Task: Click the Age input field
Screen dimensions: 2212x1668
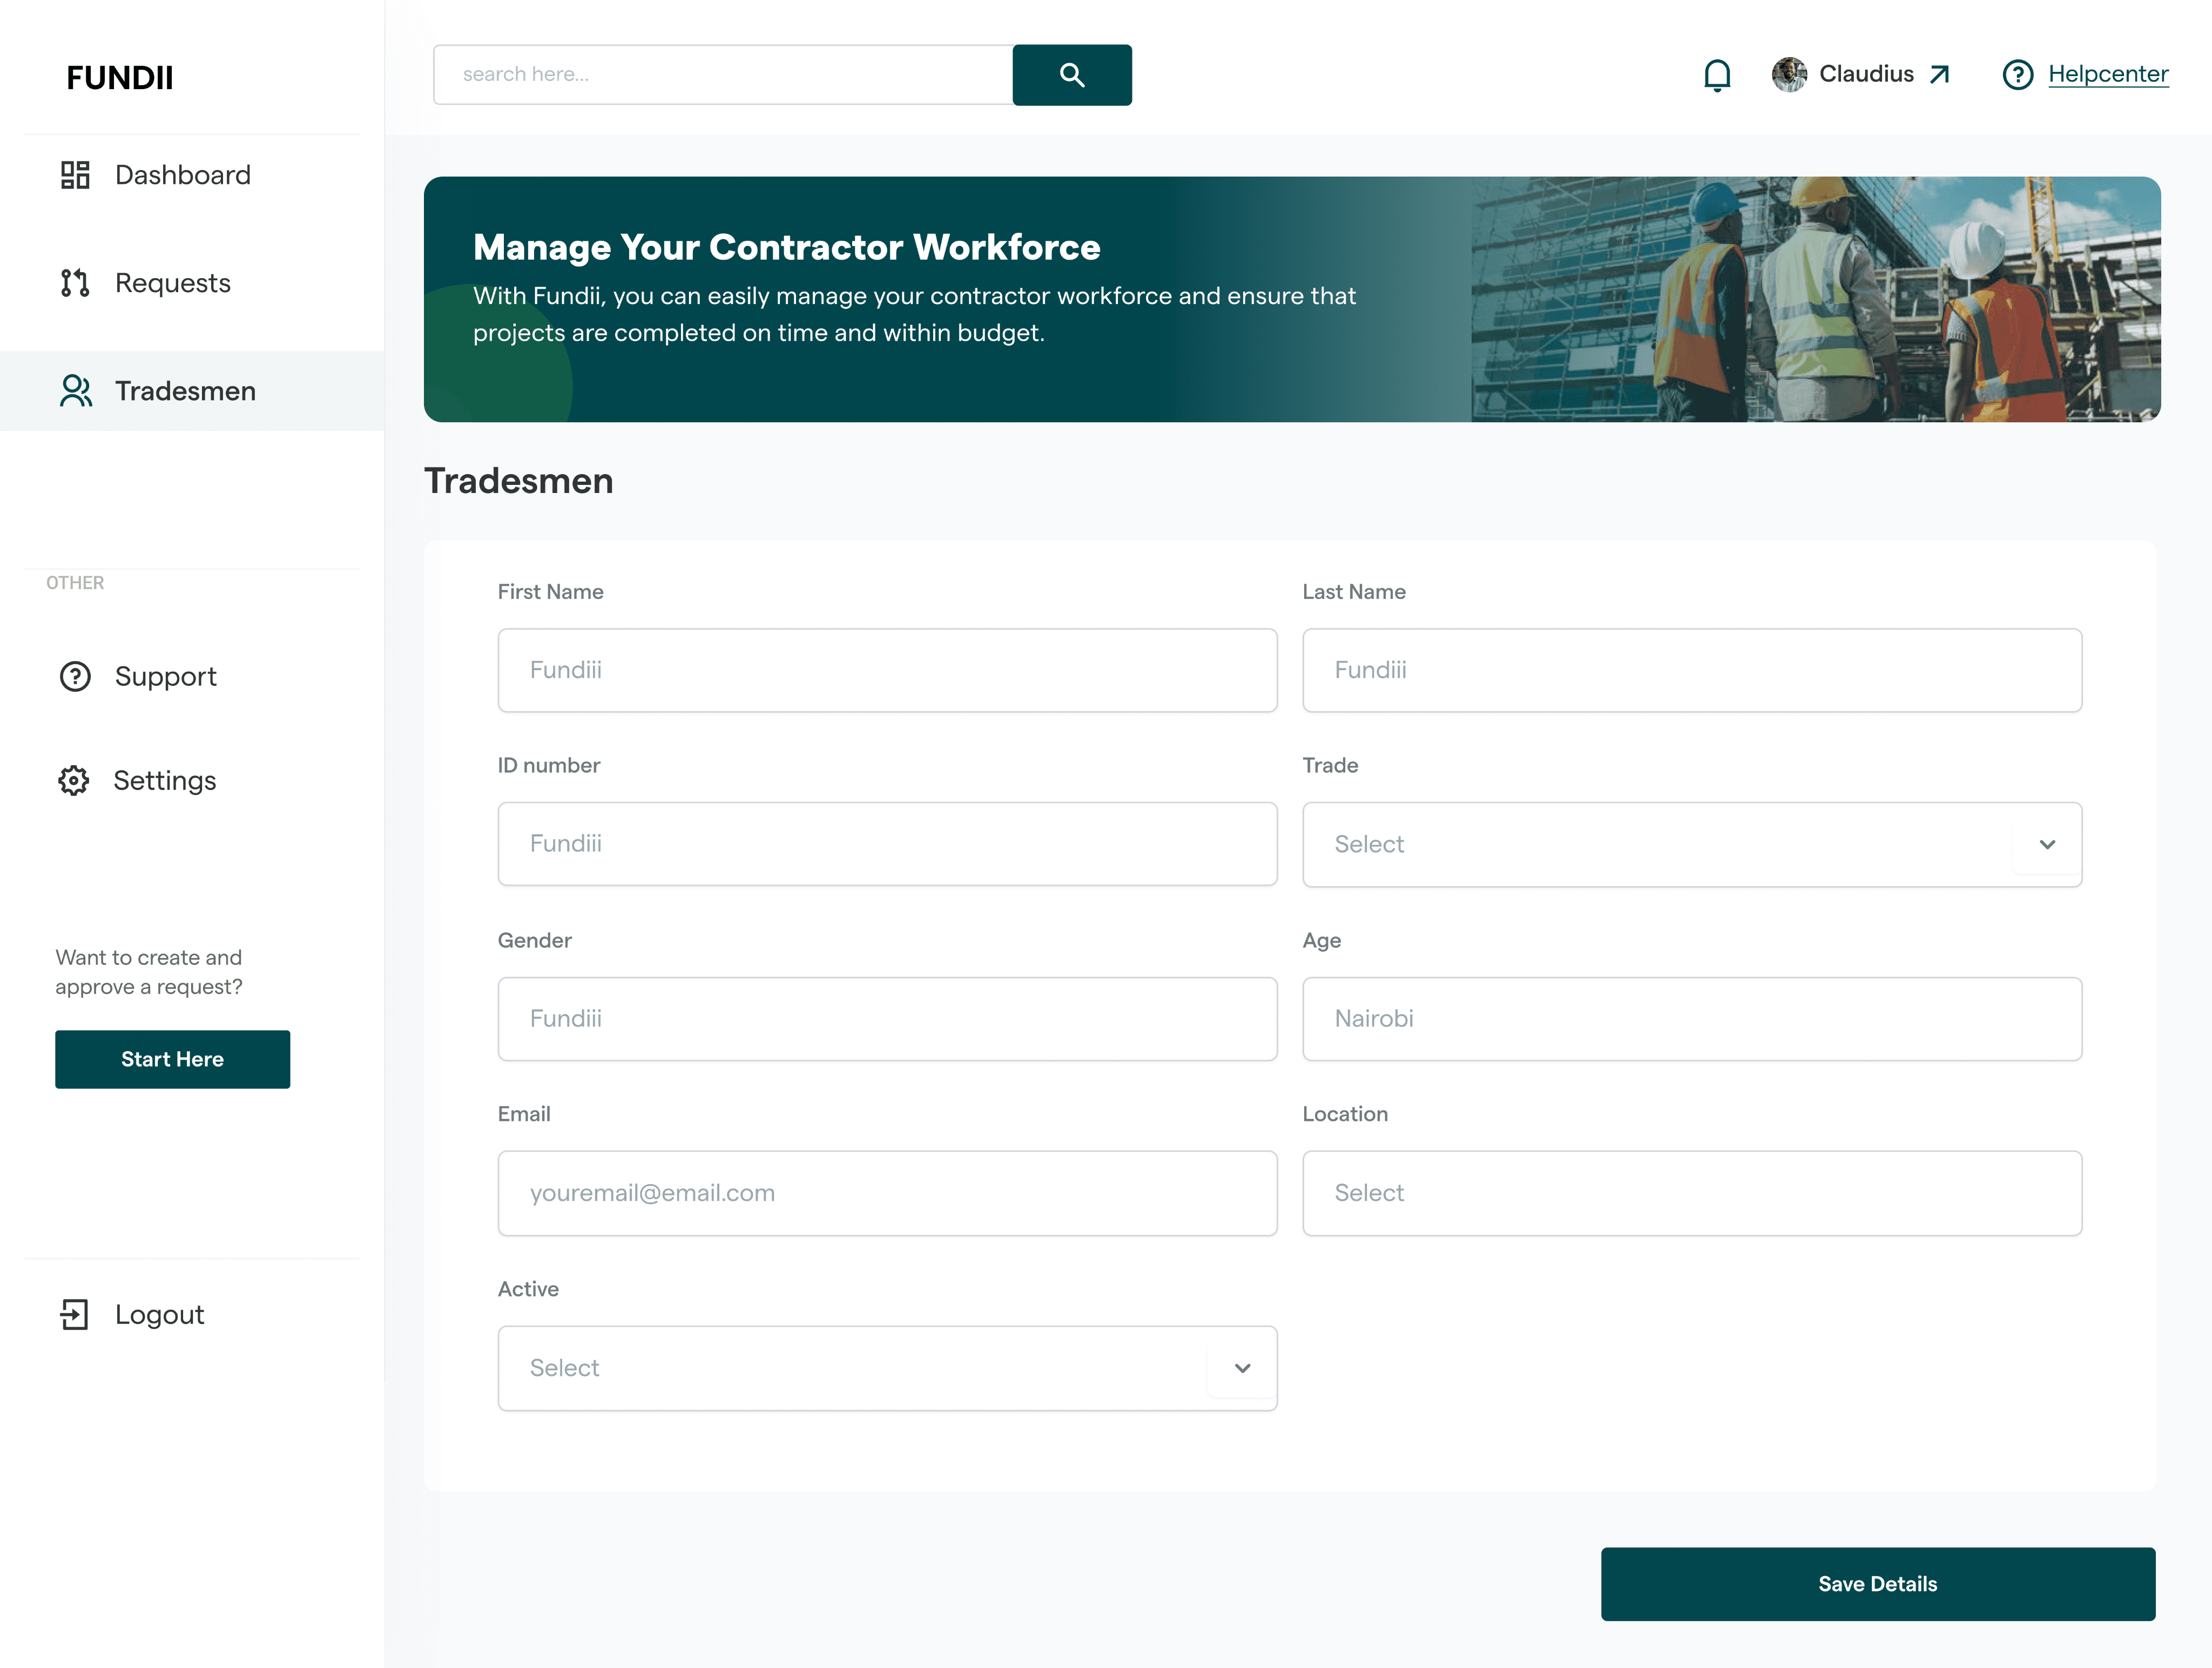Action: (x=1692, y=1019)
